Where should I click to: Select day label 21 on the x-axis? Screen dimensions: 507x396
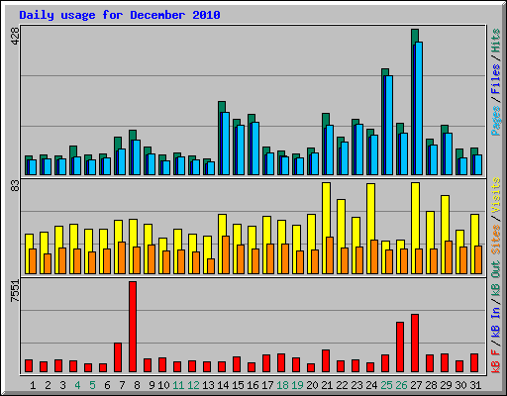click(327, 385)
